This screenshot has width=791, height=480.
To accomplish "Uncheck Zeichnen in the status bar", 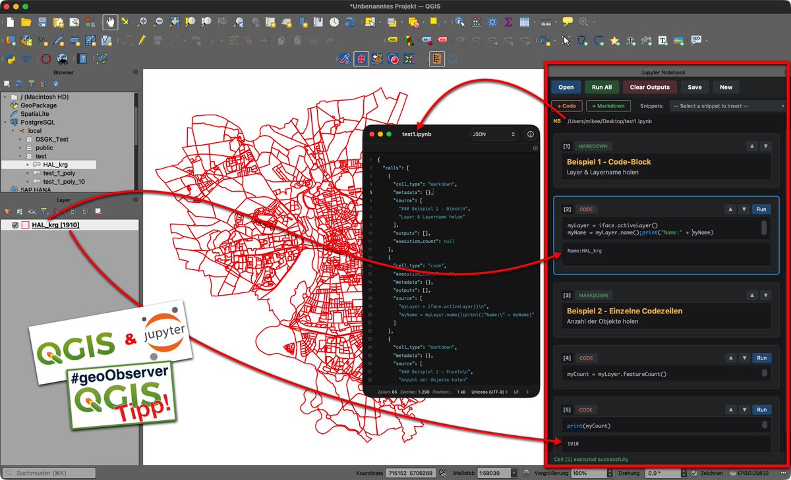I will pos(695,473).
